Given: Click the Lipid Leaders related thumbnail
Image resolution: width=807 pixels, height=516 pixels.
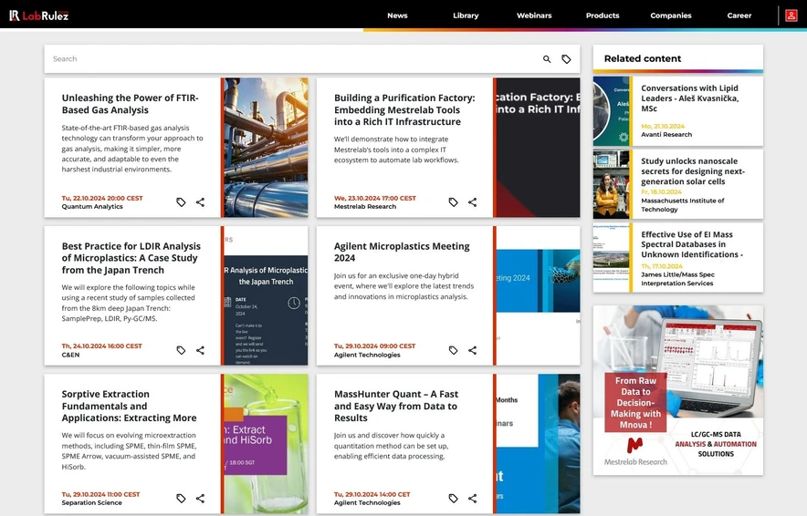Looking at the screenshot, I should [611, 111].
